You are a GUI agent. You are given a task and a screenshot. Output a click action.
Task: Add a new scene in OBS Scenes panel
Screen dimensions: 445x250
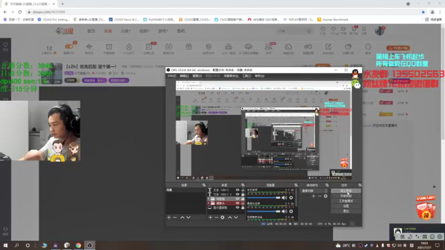[169, 217]
